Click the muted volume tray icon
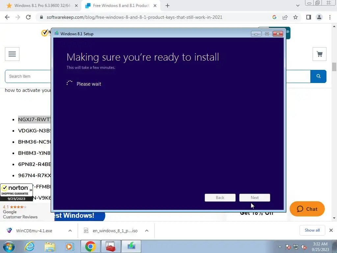Screen dimensions: 337x253 (304, 247)
